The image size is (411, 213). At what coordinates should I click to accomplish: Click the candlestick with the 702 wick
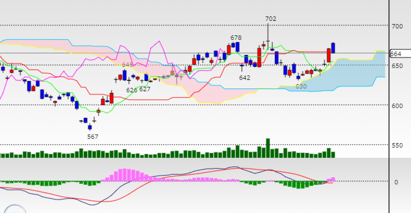pos(268,42)
